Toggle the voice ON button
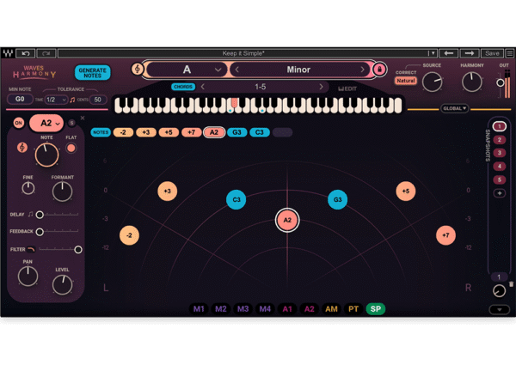Screen dimensions: 516x371 click(x=19, y=123)
